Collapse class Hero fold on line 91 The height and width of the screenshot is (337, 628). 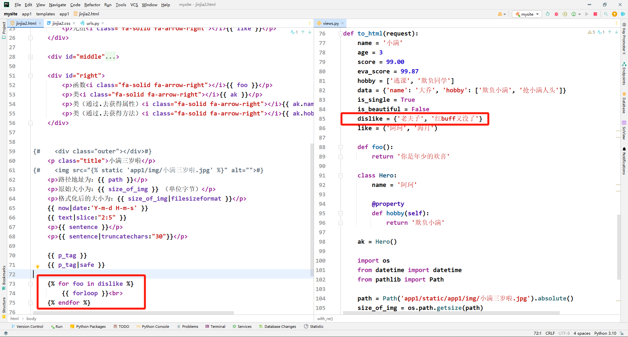(340, 176)
